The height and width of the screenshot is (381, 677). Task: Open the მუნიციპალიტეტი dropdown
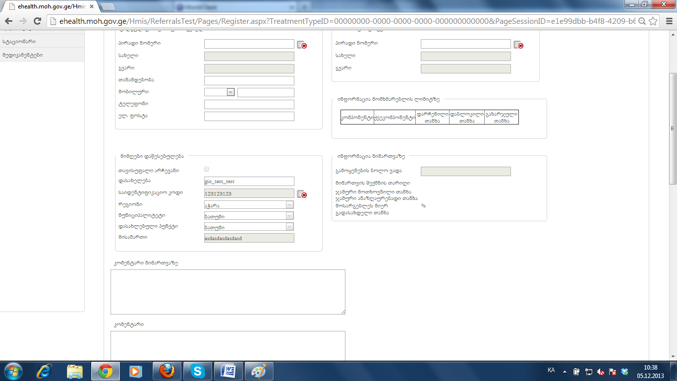(289, 216)
